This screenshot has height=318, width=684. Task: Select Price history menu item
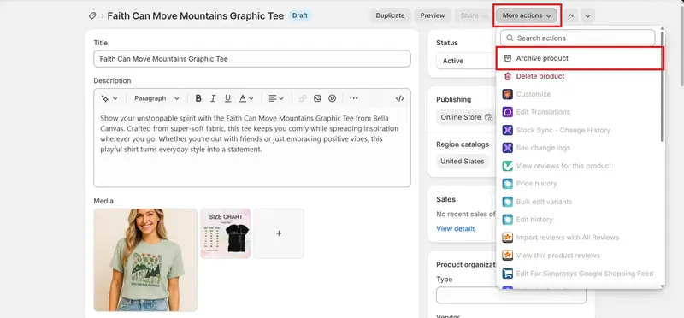pyautogui.click(x=580, y=184)
